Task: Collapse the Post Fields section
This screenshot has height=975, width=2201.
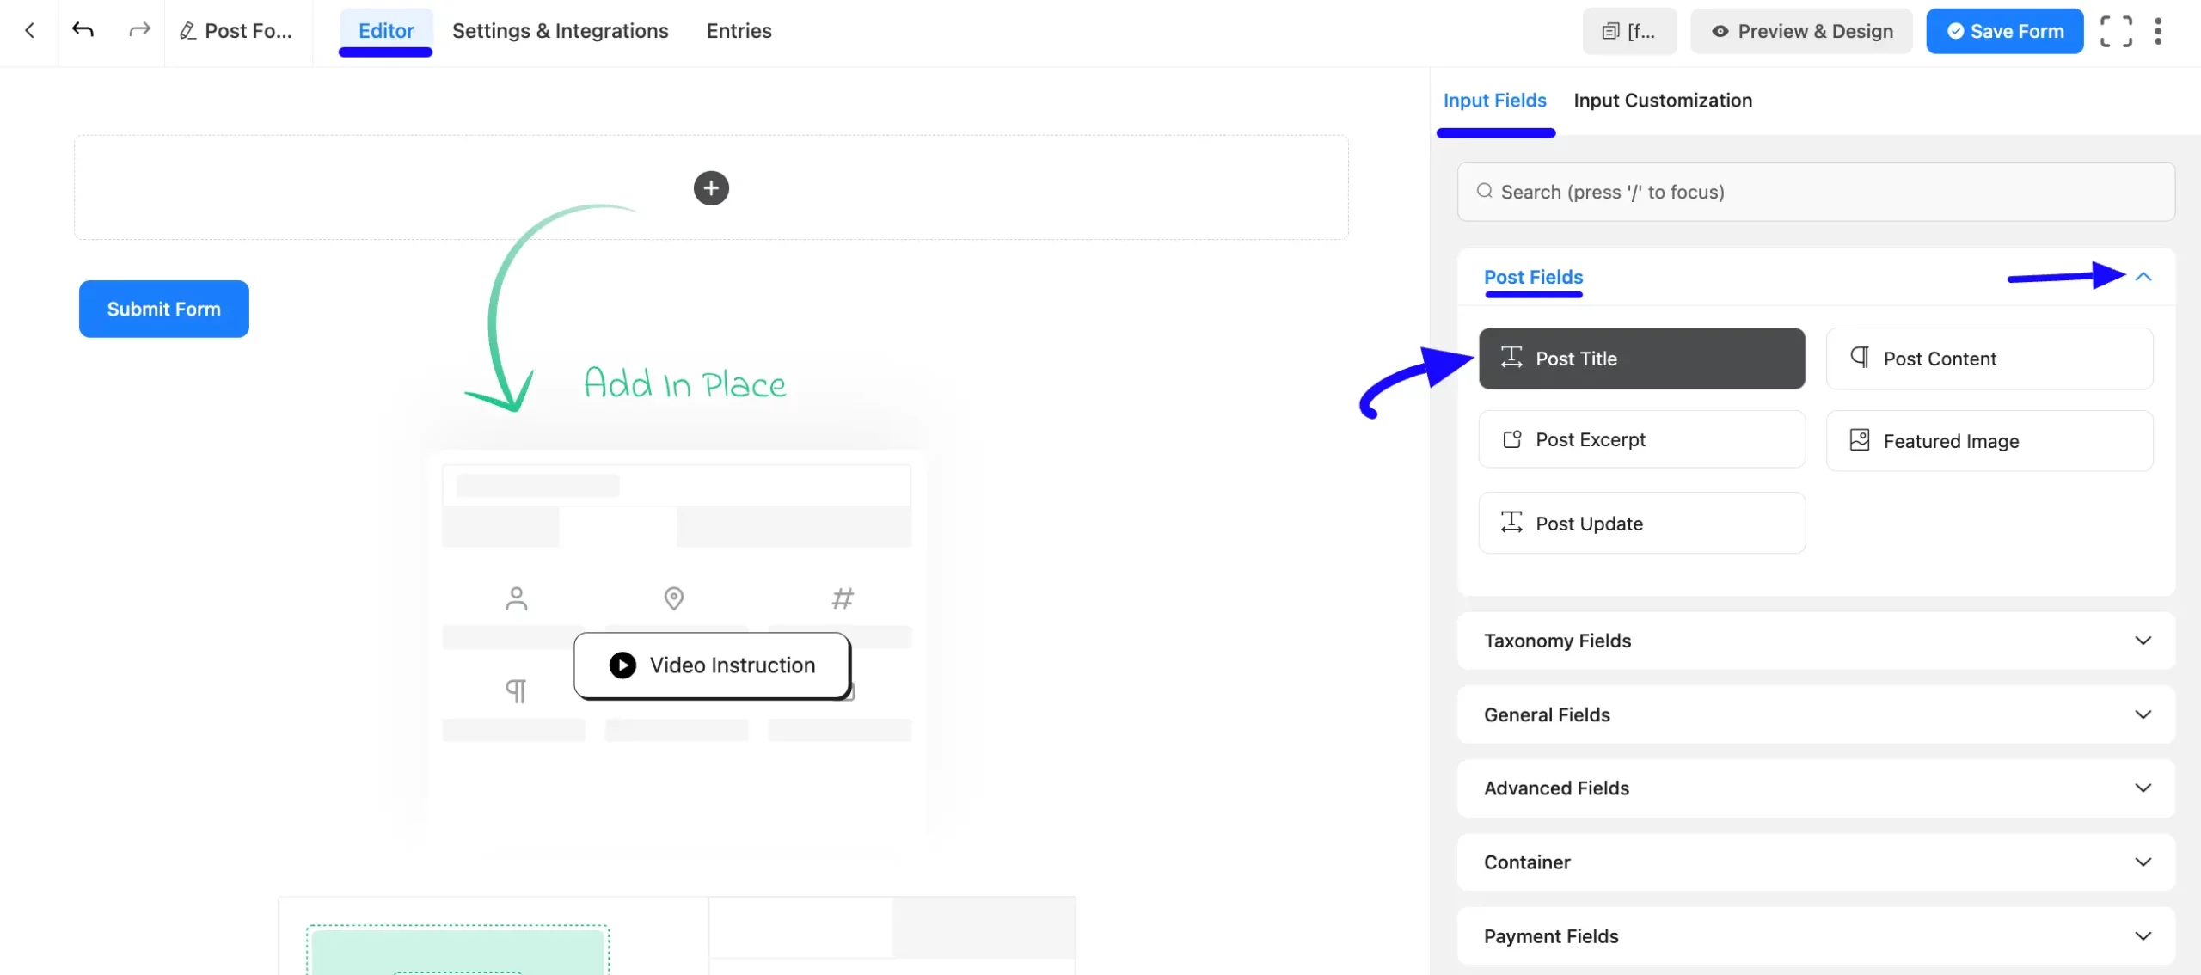Action: point(2143,276)
